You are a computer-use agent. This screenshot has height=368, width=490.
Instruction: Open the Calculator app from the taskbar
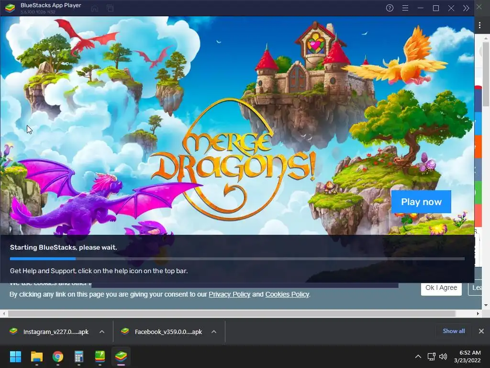[x=79, y=356]
